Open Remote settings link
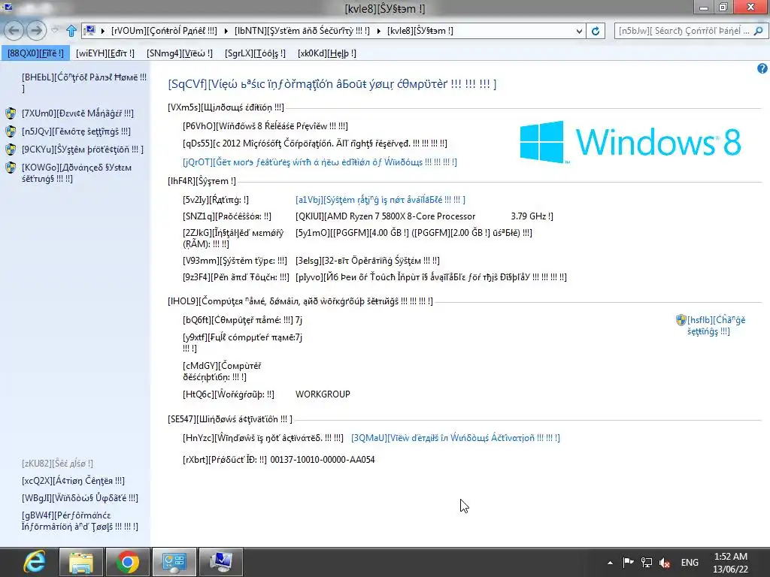Screen dimensions: 770x577 [x=76, y=131]
